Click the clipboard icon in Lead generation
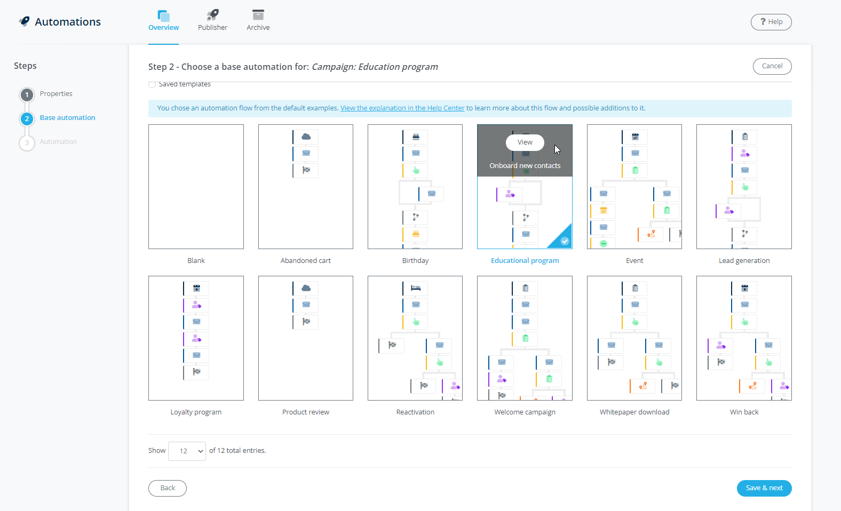Image resolution: width=841 pixels, height=511 pixels. [x=745, y=137]
